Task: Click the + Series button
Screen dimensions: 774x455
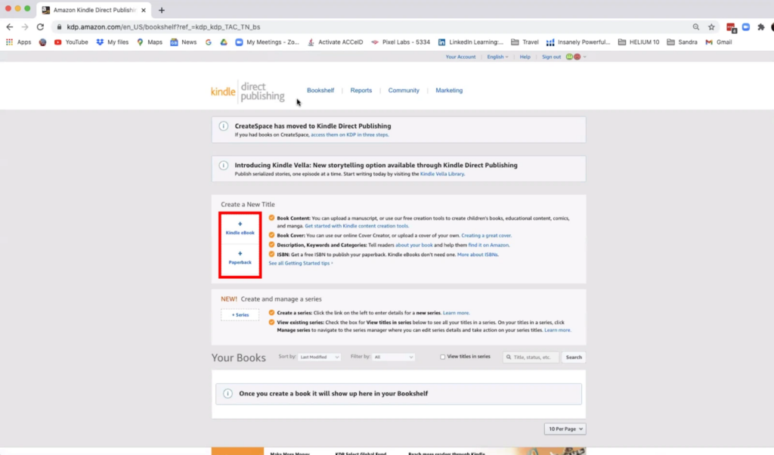Action: (240, 315)
